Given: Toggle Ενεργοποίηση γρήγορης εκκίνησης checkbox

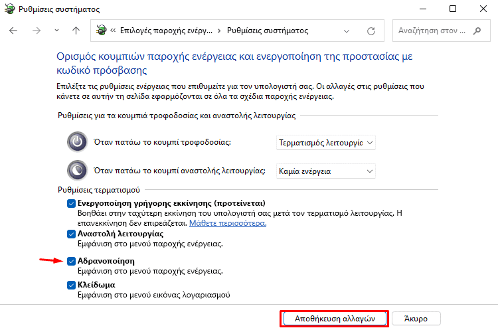Looking at the screenshot, I should [x=71, y=203].
